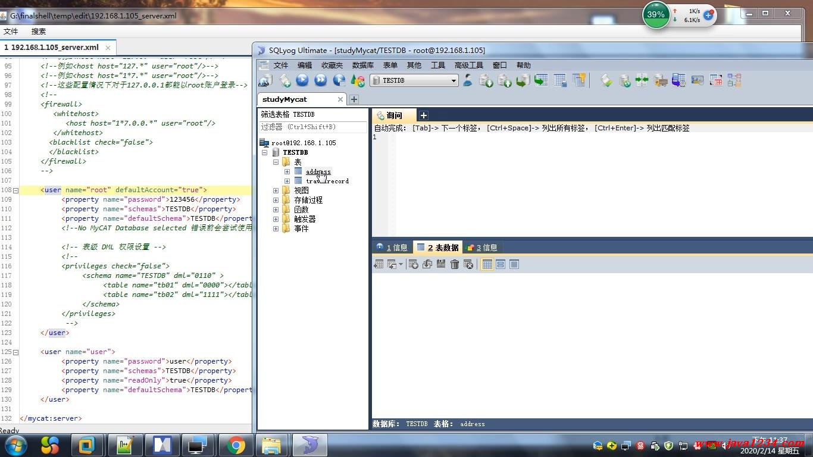813x457 pixels.
Task: Add a new connection tab next to studyMycat
Action: (354, 99)
